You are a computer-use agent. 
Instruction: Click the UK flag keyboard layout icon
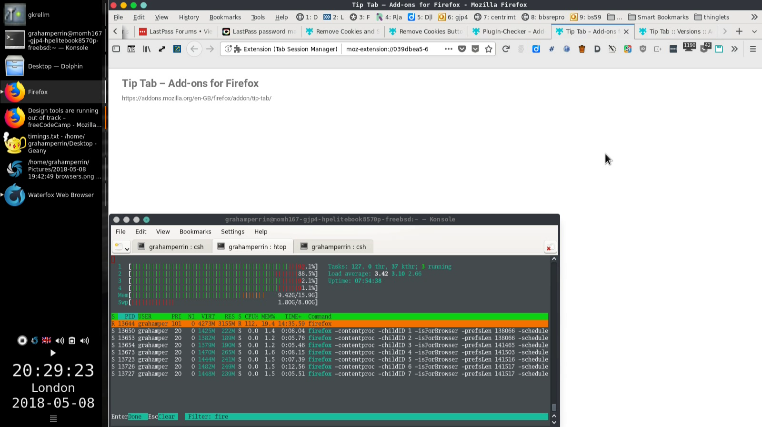coord(47,340)
